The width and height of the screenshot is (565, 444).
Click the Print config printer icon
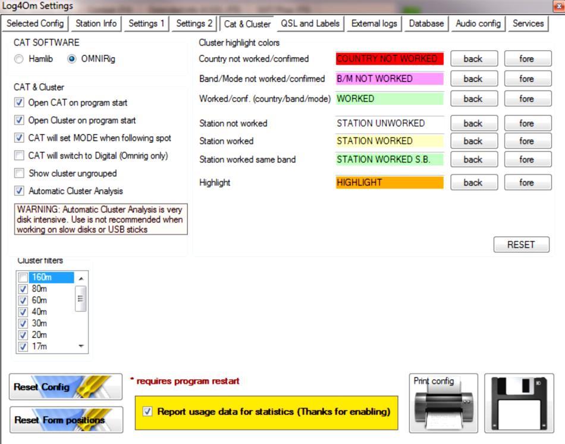point(443,403)
